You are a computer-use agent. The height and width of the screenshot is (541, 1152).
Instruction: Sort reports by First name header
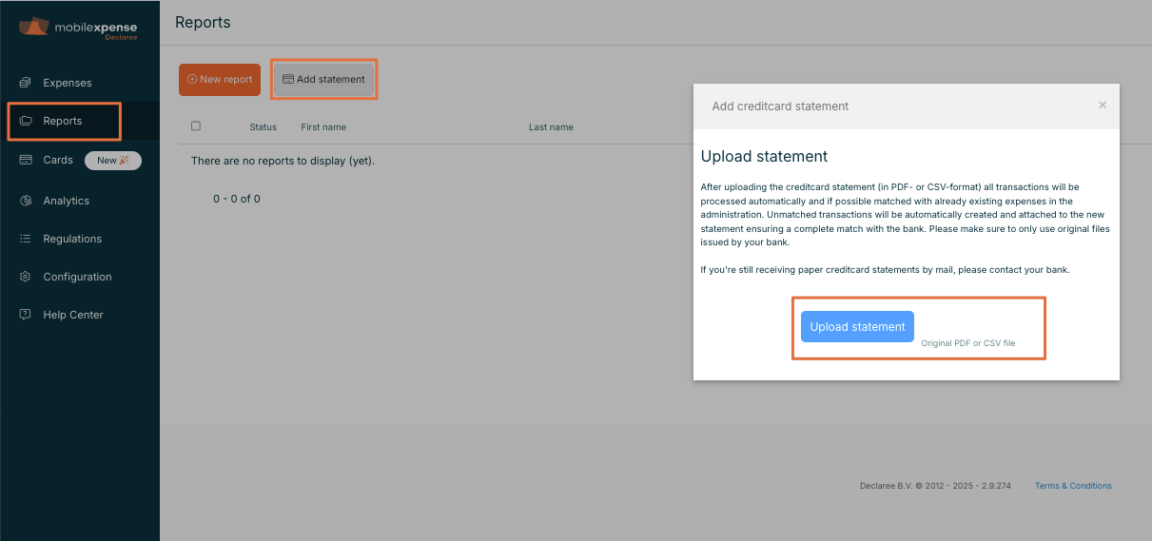[323, 127]
